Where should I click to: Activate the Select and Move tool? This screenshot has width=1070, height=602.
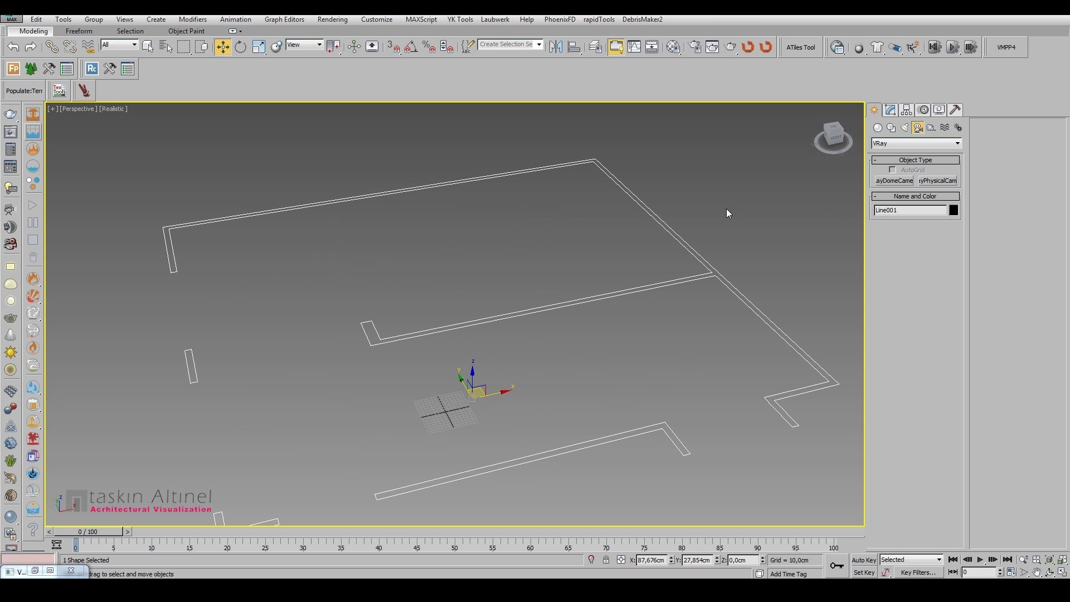click(222, 47)
